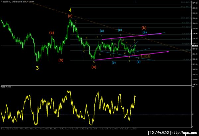The width and height of the screenshot is (199, 136).
Task: Click the RSI 32 level label
Action: coord(193,114)
